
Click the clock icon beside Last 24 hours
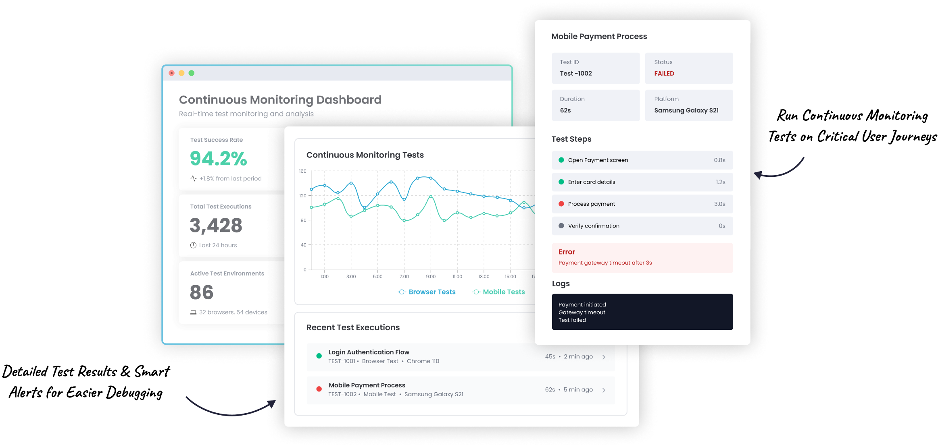point(193,245)
